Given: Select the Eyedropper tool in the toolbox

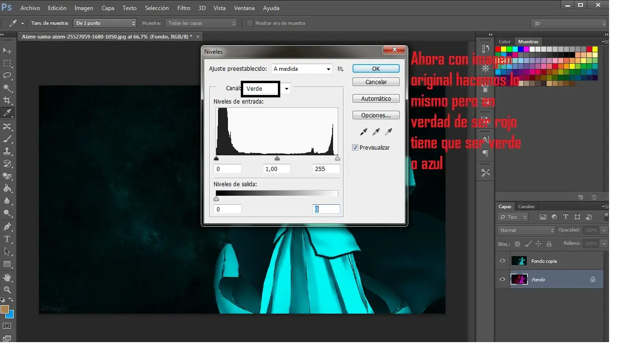Looking at the screenshot, I should (8, 113).
